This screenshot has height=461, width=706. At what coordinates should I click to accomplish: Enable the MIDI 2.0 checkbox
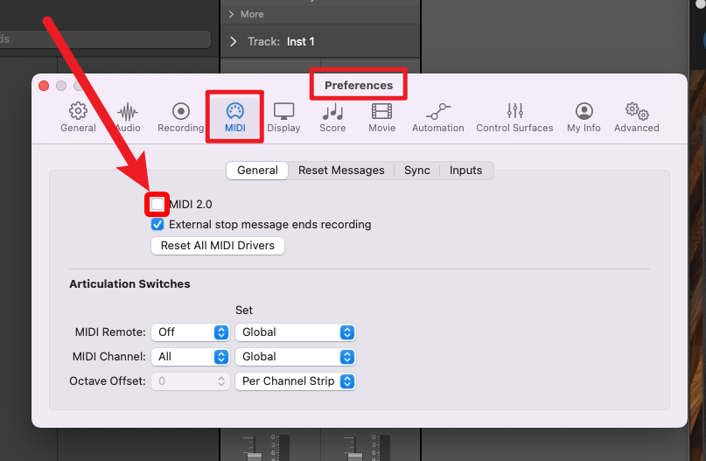pos(157,204)
